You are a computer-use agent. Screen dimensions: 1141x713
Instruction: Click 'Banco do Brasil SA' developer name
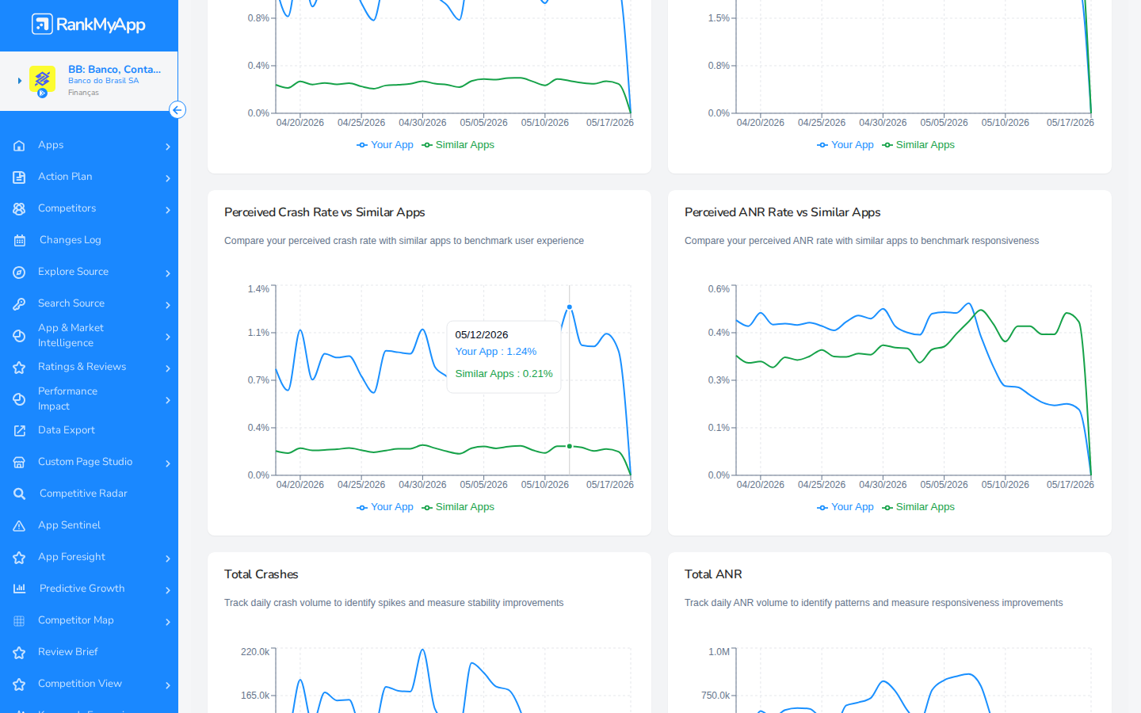click(103, 81)
